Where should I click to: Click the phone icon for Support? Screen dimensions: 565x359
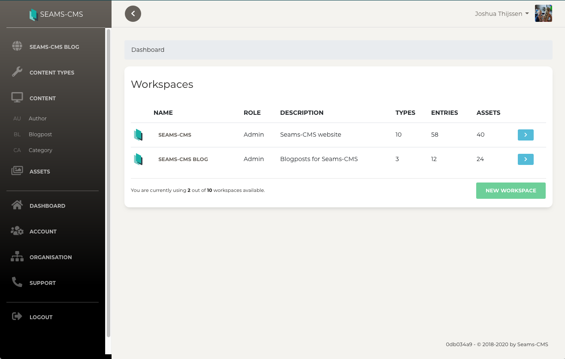17,282
